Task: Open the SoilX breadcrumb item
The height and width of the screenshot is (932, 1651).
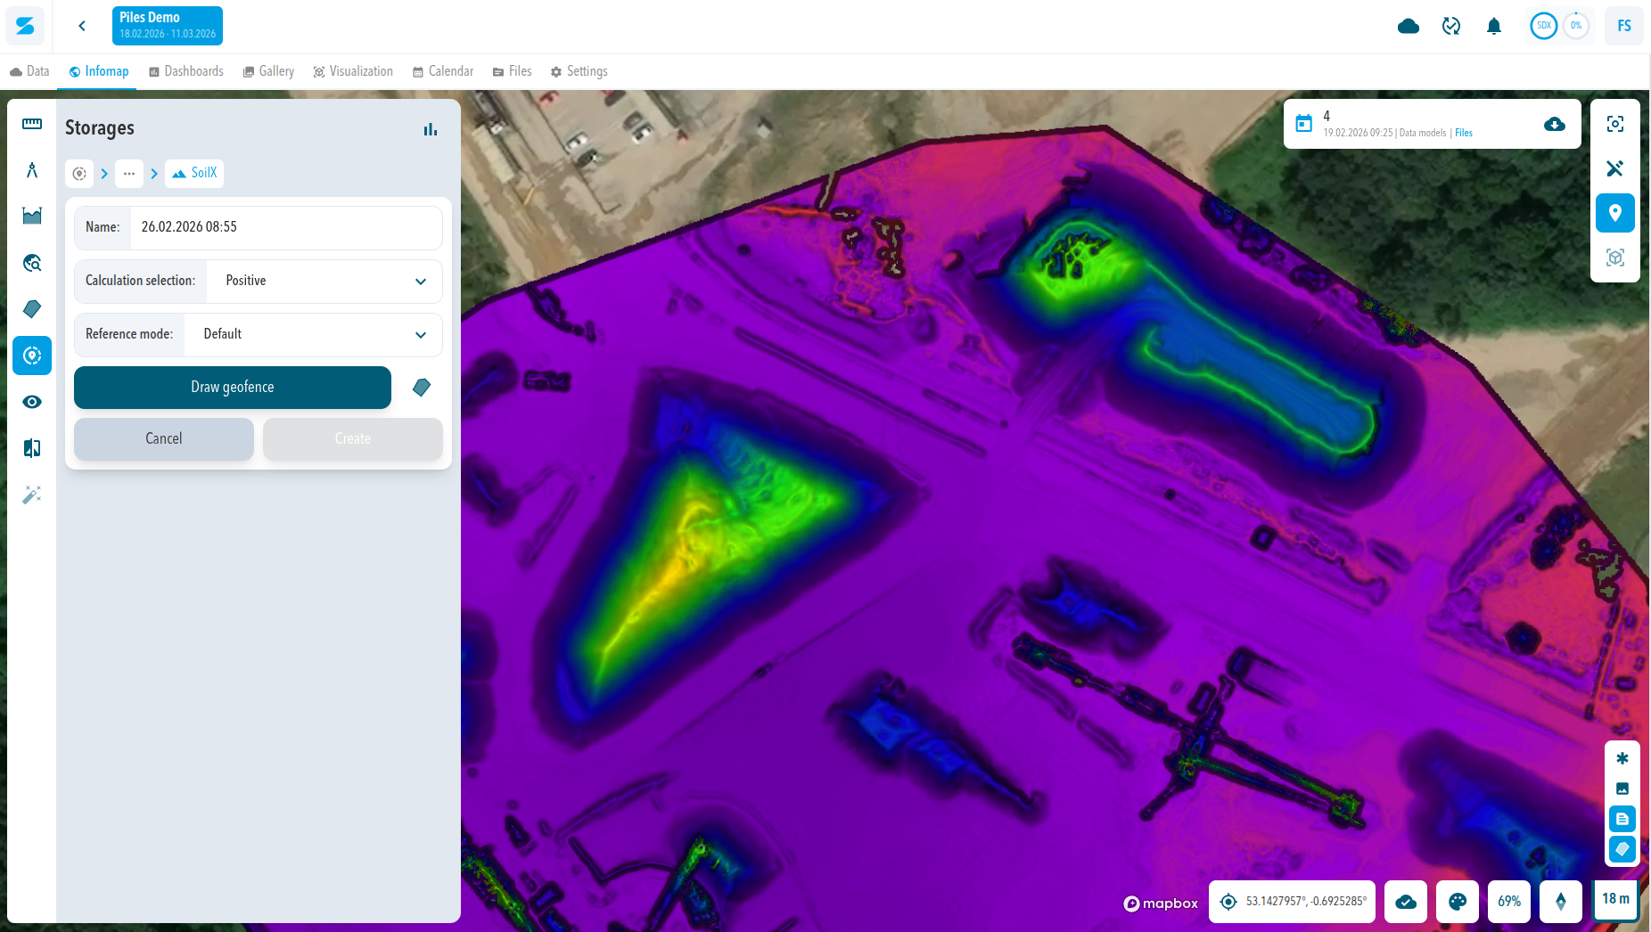Action: point(194,173)
